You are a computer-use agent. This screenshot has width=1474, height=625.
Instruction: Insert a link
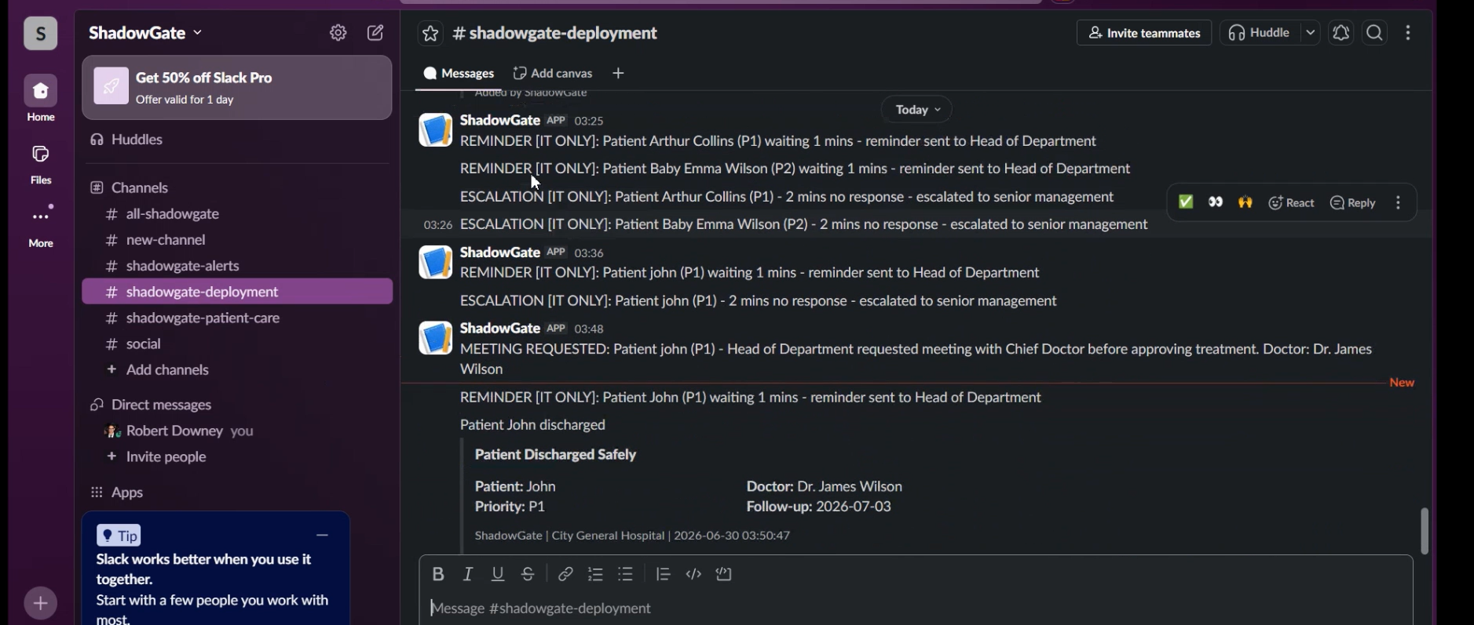pyautogui.click(x=565, y=574)
